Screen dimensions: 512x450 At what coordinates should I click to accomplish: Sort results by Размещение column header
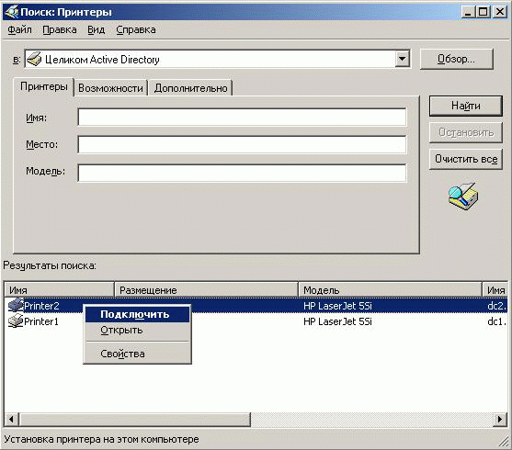207,290
